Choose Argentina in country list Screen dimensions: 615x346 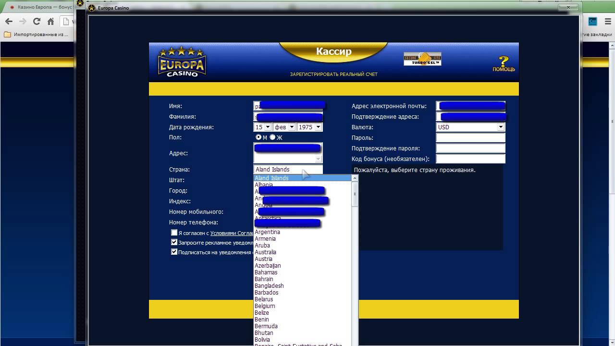point(303,232)
